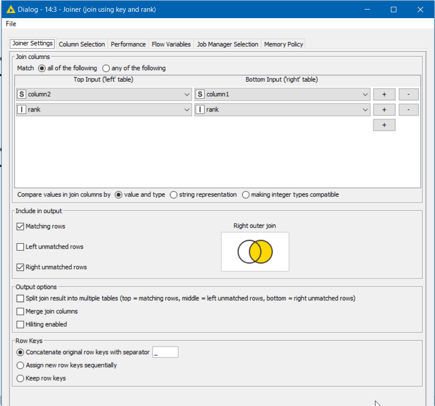
Task: Toggle Right unmatched rows checkbox
Action: click(x=20, y=267)
